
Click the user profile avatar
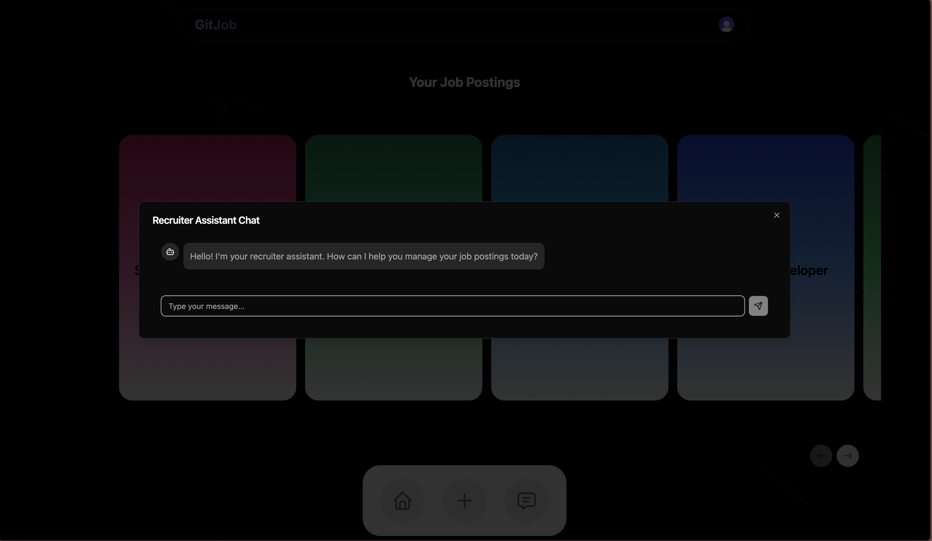726,24
